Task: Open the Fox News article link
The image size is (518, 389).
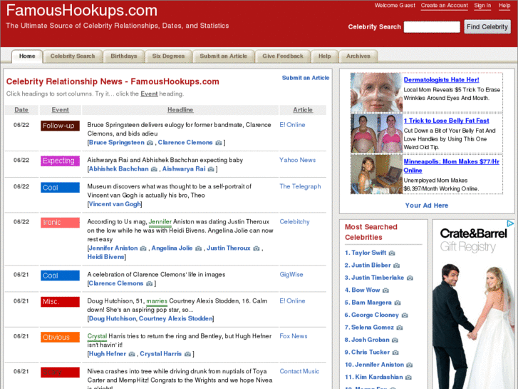Action: point(294,336)
